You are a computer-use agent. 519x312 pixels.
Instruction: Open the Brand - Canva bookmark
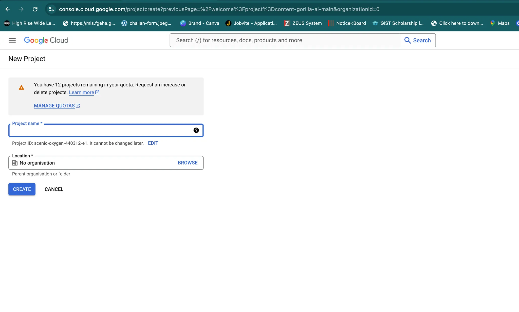click(x=200, y=23)
